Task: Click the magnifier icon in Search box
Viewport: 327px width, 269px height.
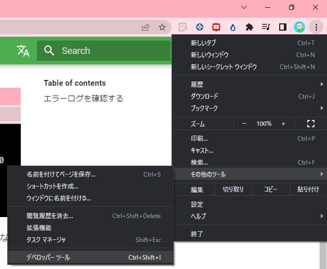Action: coord(49,51)
